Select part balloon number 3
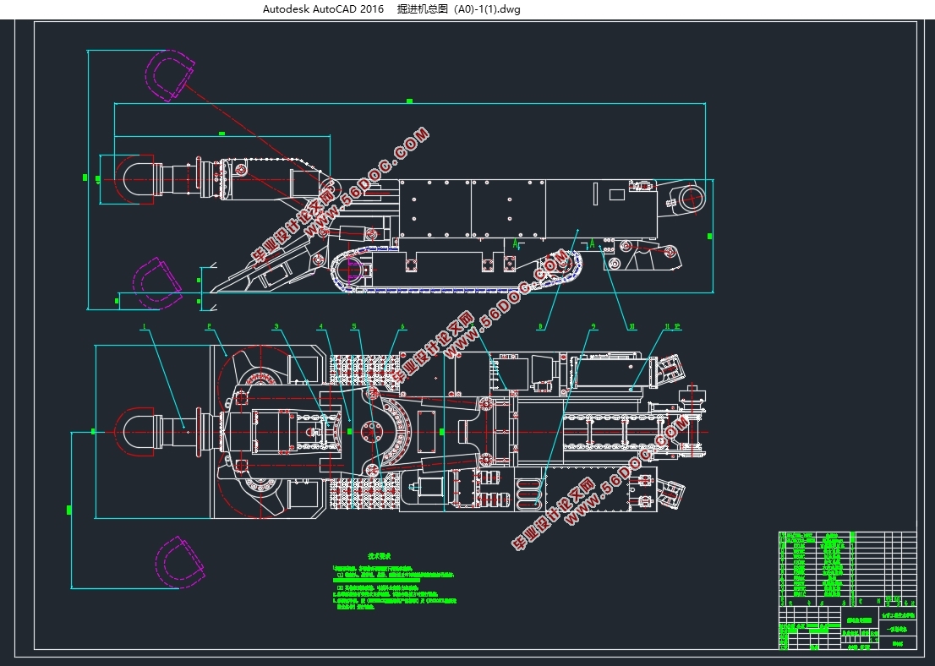The image size is (935, 666). coord(276,326)
